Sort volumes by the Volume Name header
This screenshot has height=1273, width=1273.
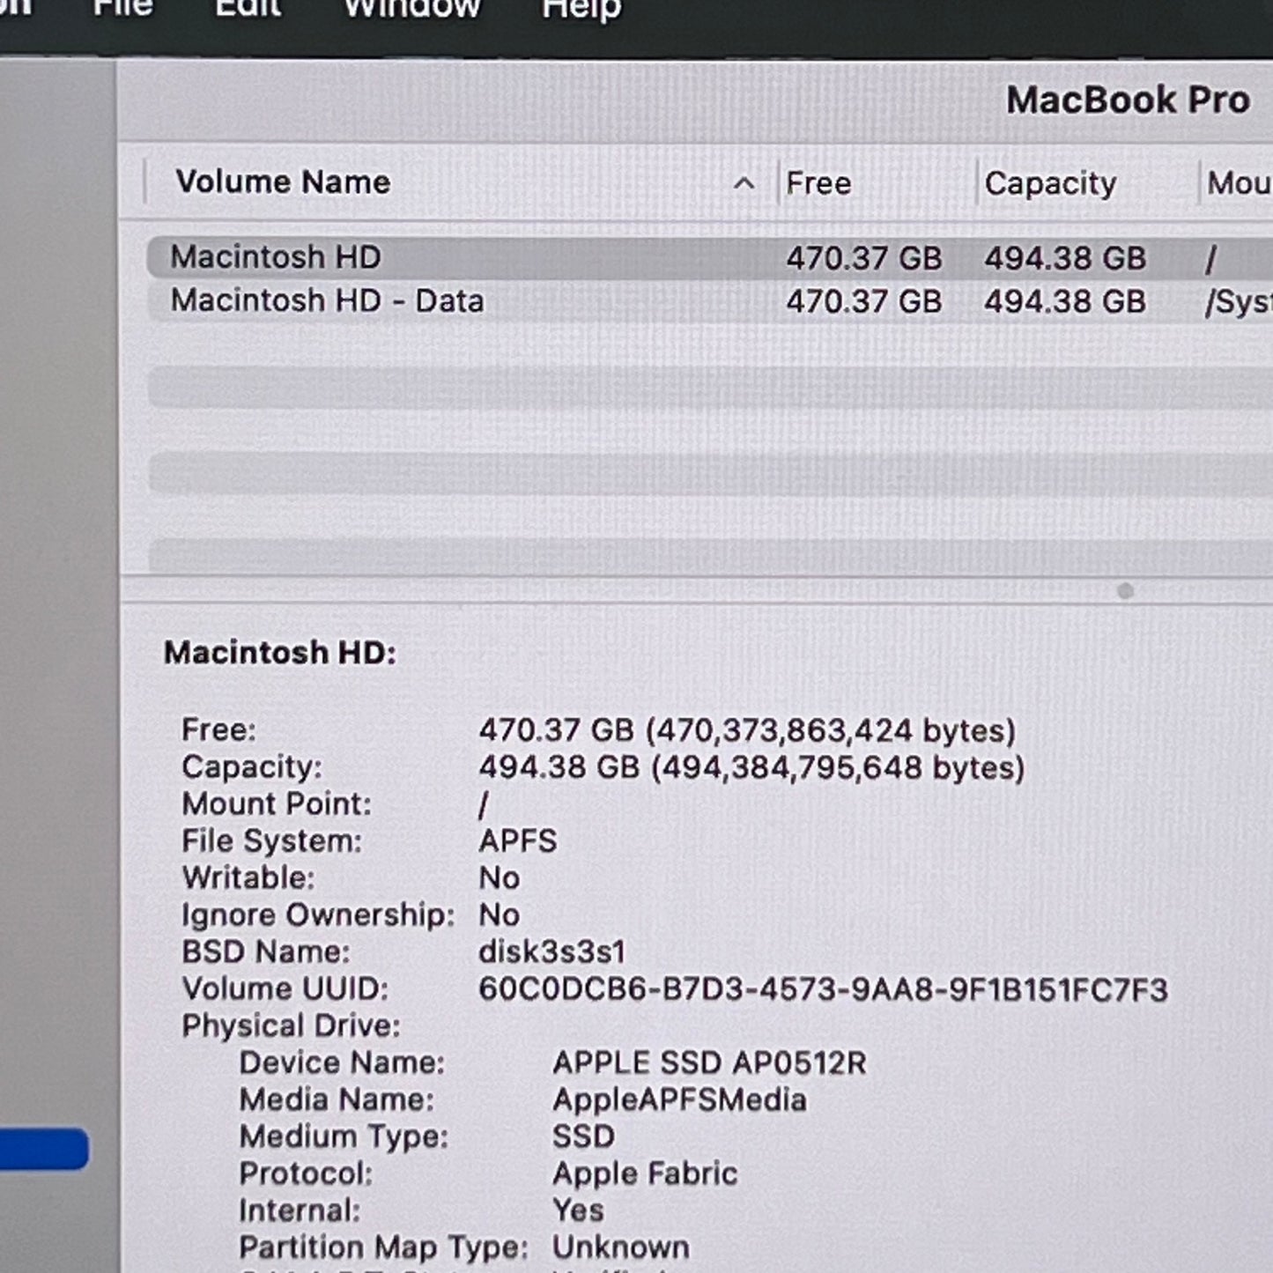[x=283, y=182]
